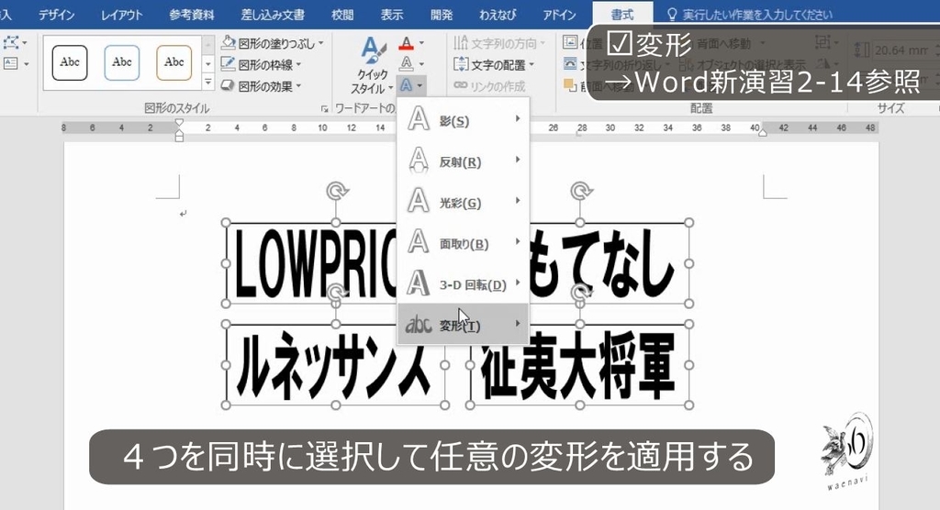Click the right-middle handle of おもてなし box

(x=688, y=263)
